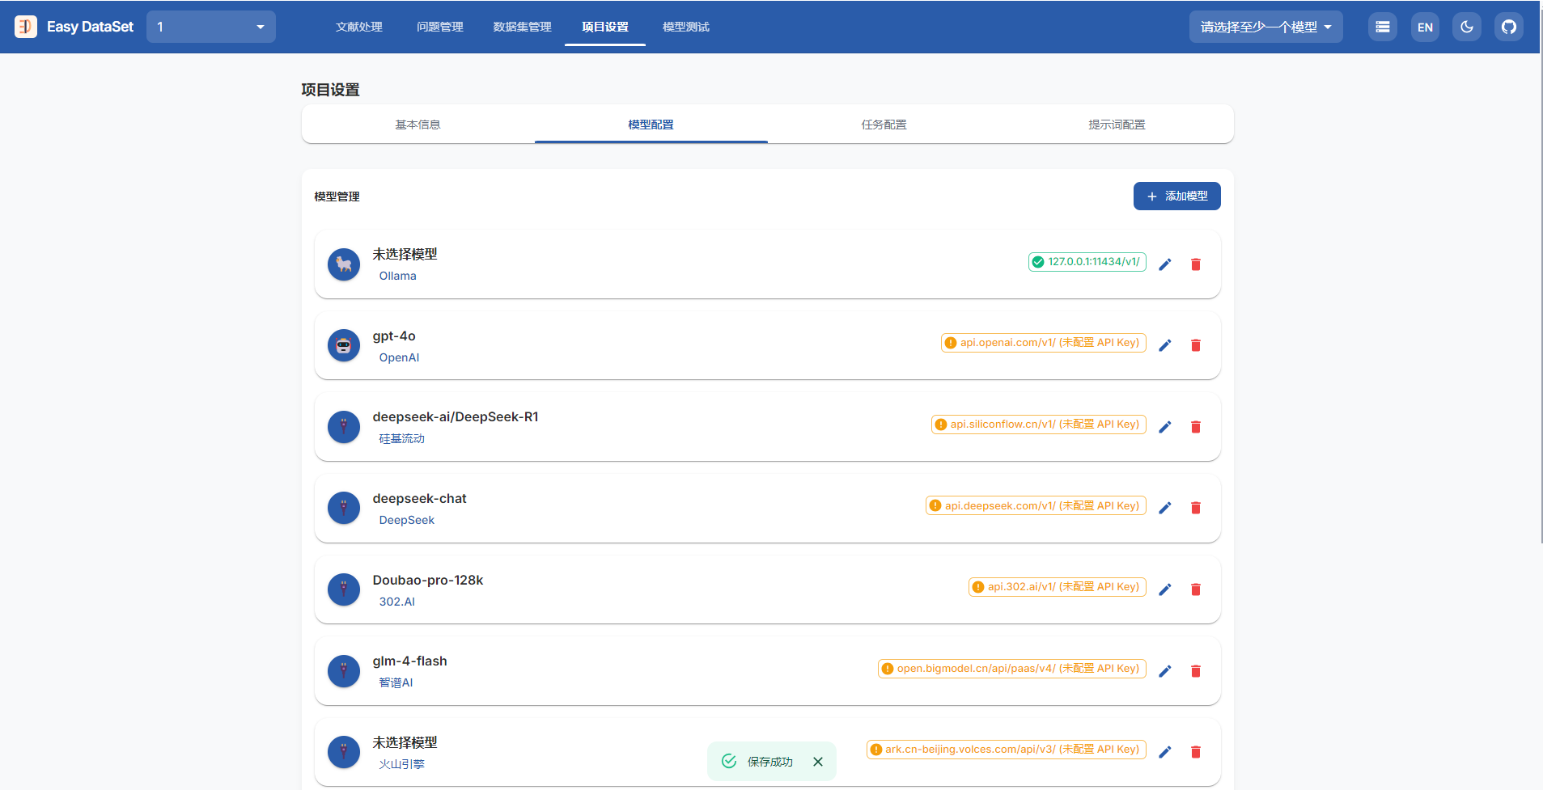This screenshot has width=1543, height=790.
Task: Delete the 火山引擎 model entry
Action: click(x=1196, y=752)
